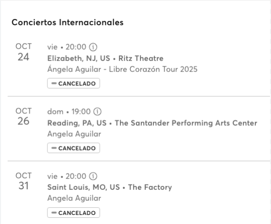Select Angela Aguilar text under Saint Louis event
This screenshot has height=224, width=271.
coord(74,198)
